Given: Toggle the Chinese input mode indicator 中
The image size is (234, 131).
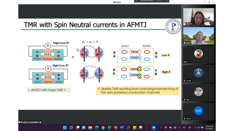Looking at the screenshot, I should point(184,128).
